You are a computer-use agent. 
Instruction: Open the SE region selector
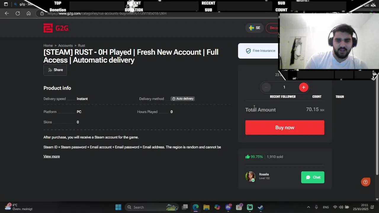pyautogui.click(x=255, y=28)
